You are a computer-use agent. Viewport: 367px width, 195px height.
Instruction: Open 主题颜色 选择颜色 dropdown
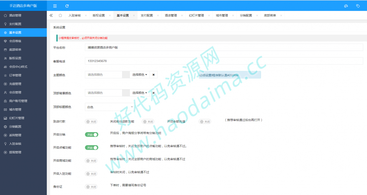pos(140,75)
